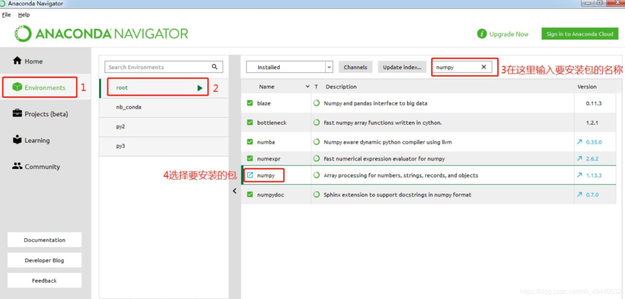The width and height of the screenshot is (625, 299).
Task: Toggle the numpydoc package checkbox
Action: [250, 195]
